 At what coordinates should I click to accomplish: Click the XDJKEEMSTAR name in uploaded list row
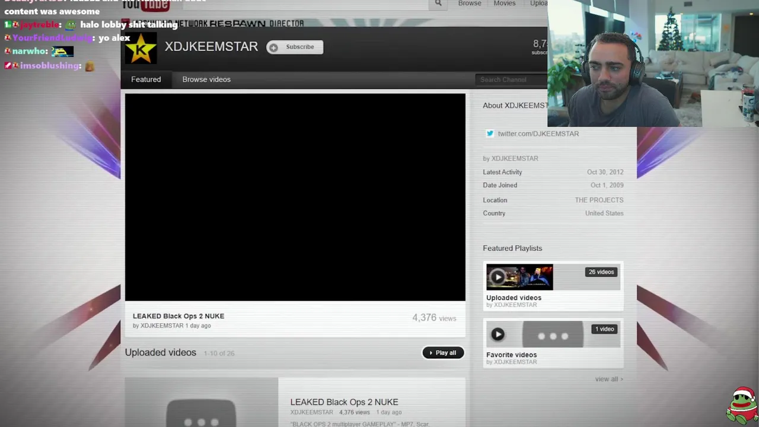[311, 412]
